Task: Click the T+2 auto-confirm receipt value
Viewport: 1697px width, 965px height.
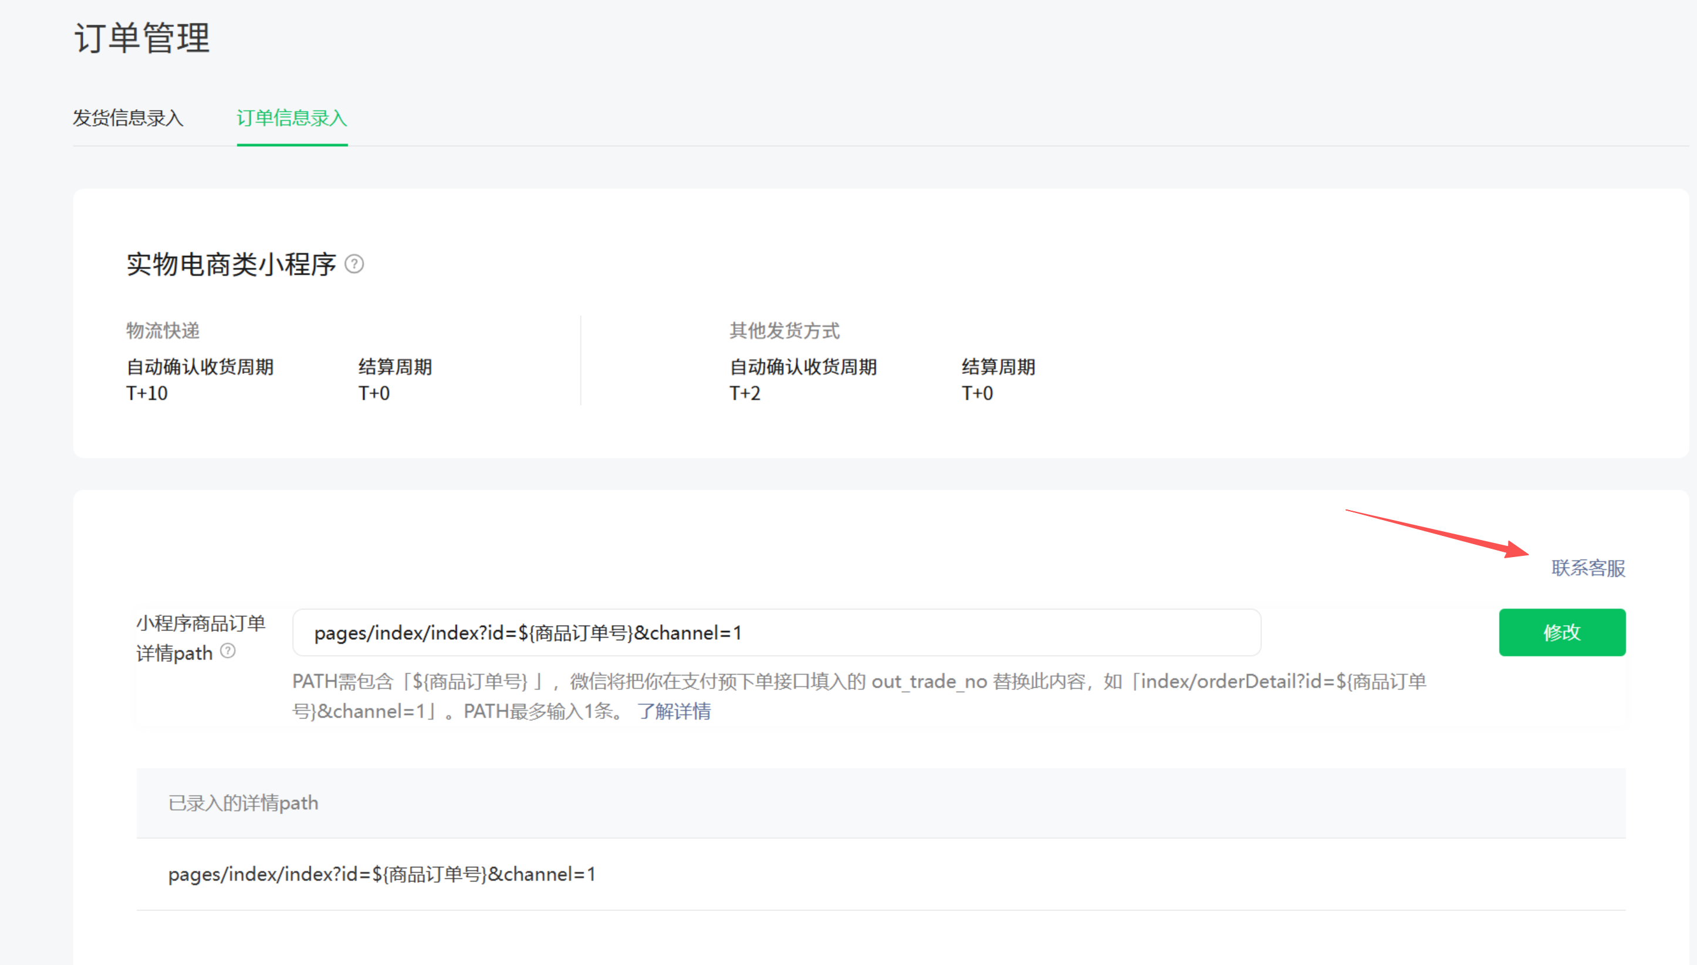Action: coord(745,394)
